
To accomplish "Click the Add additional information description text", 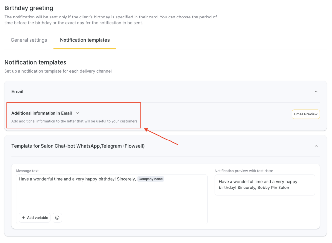I will [x=74, y=121].
